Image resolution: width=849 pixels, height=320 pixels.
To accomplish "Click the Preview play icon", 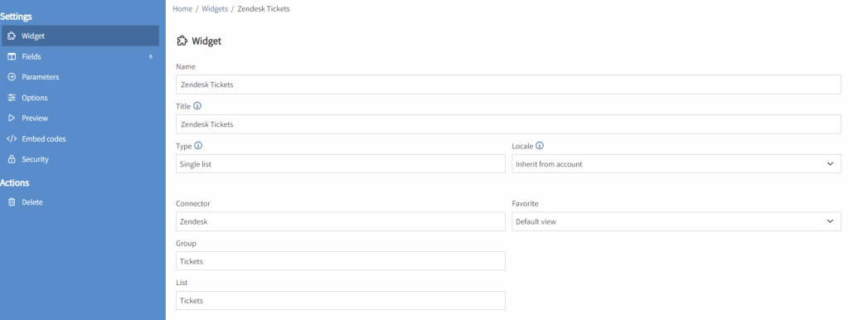I will (12, 118).
